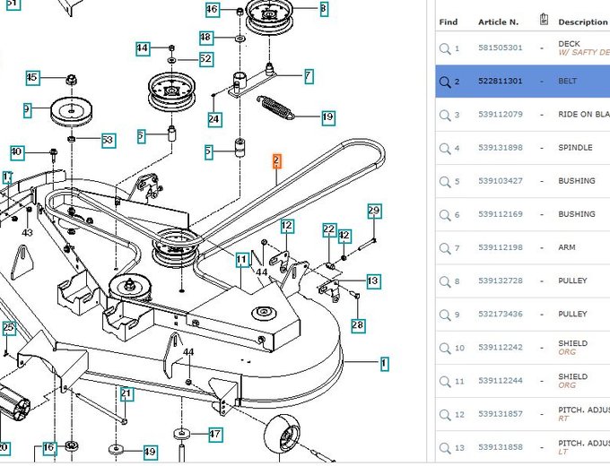Open article number 539112242
Viewport: 610px width, 466px height.
pos(501,348)
